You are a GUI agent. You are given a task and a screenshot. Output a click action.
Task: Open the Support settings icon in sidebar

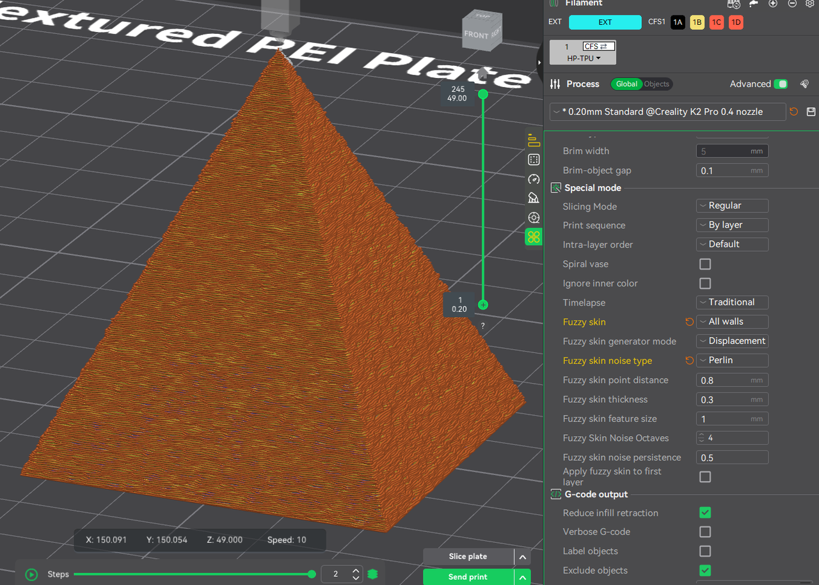(534, 198)
